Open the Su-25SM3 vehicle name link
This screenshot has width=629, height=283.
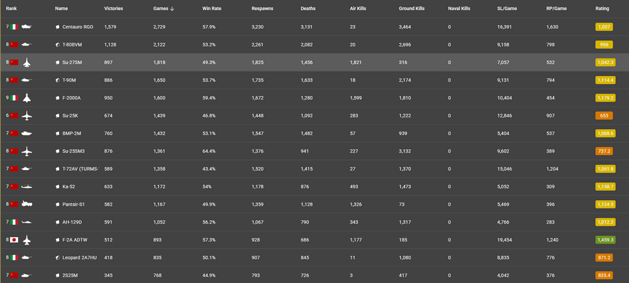pyautogui.click(x=72, y=151)
